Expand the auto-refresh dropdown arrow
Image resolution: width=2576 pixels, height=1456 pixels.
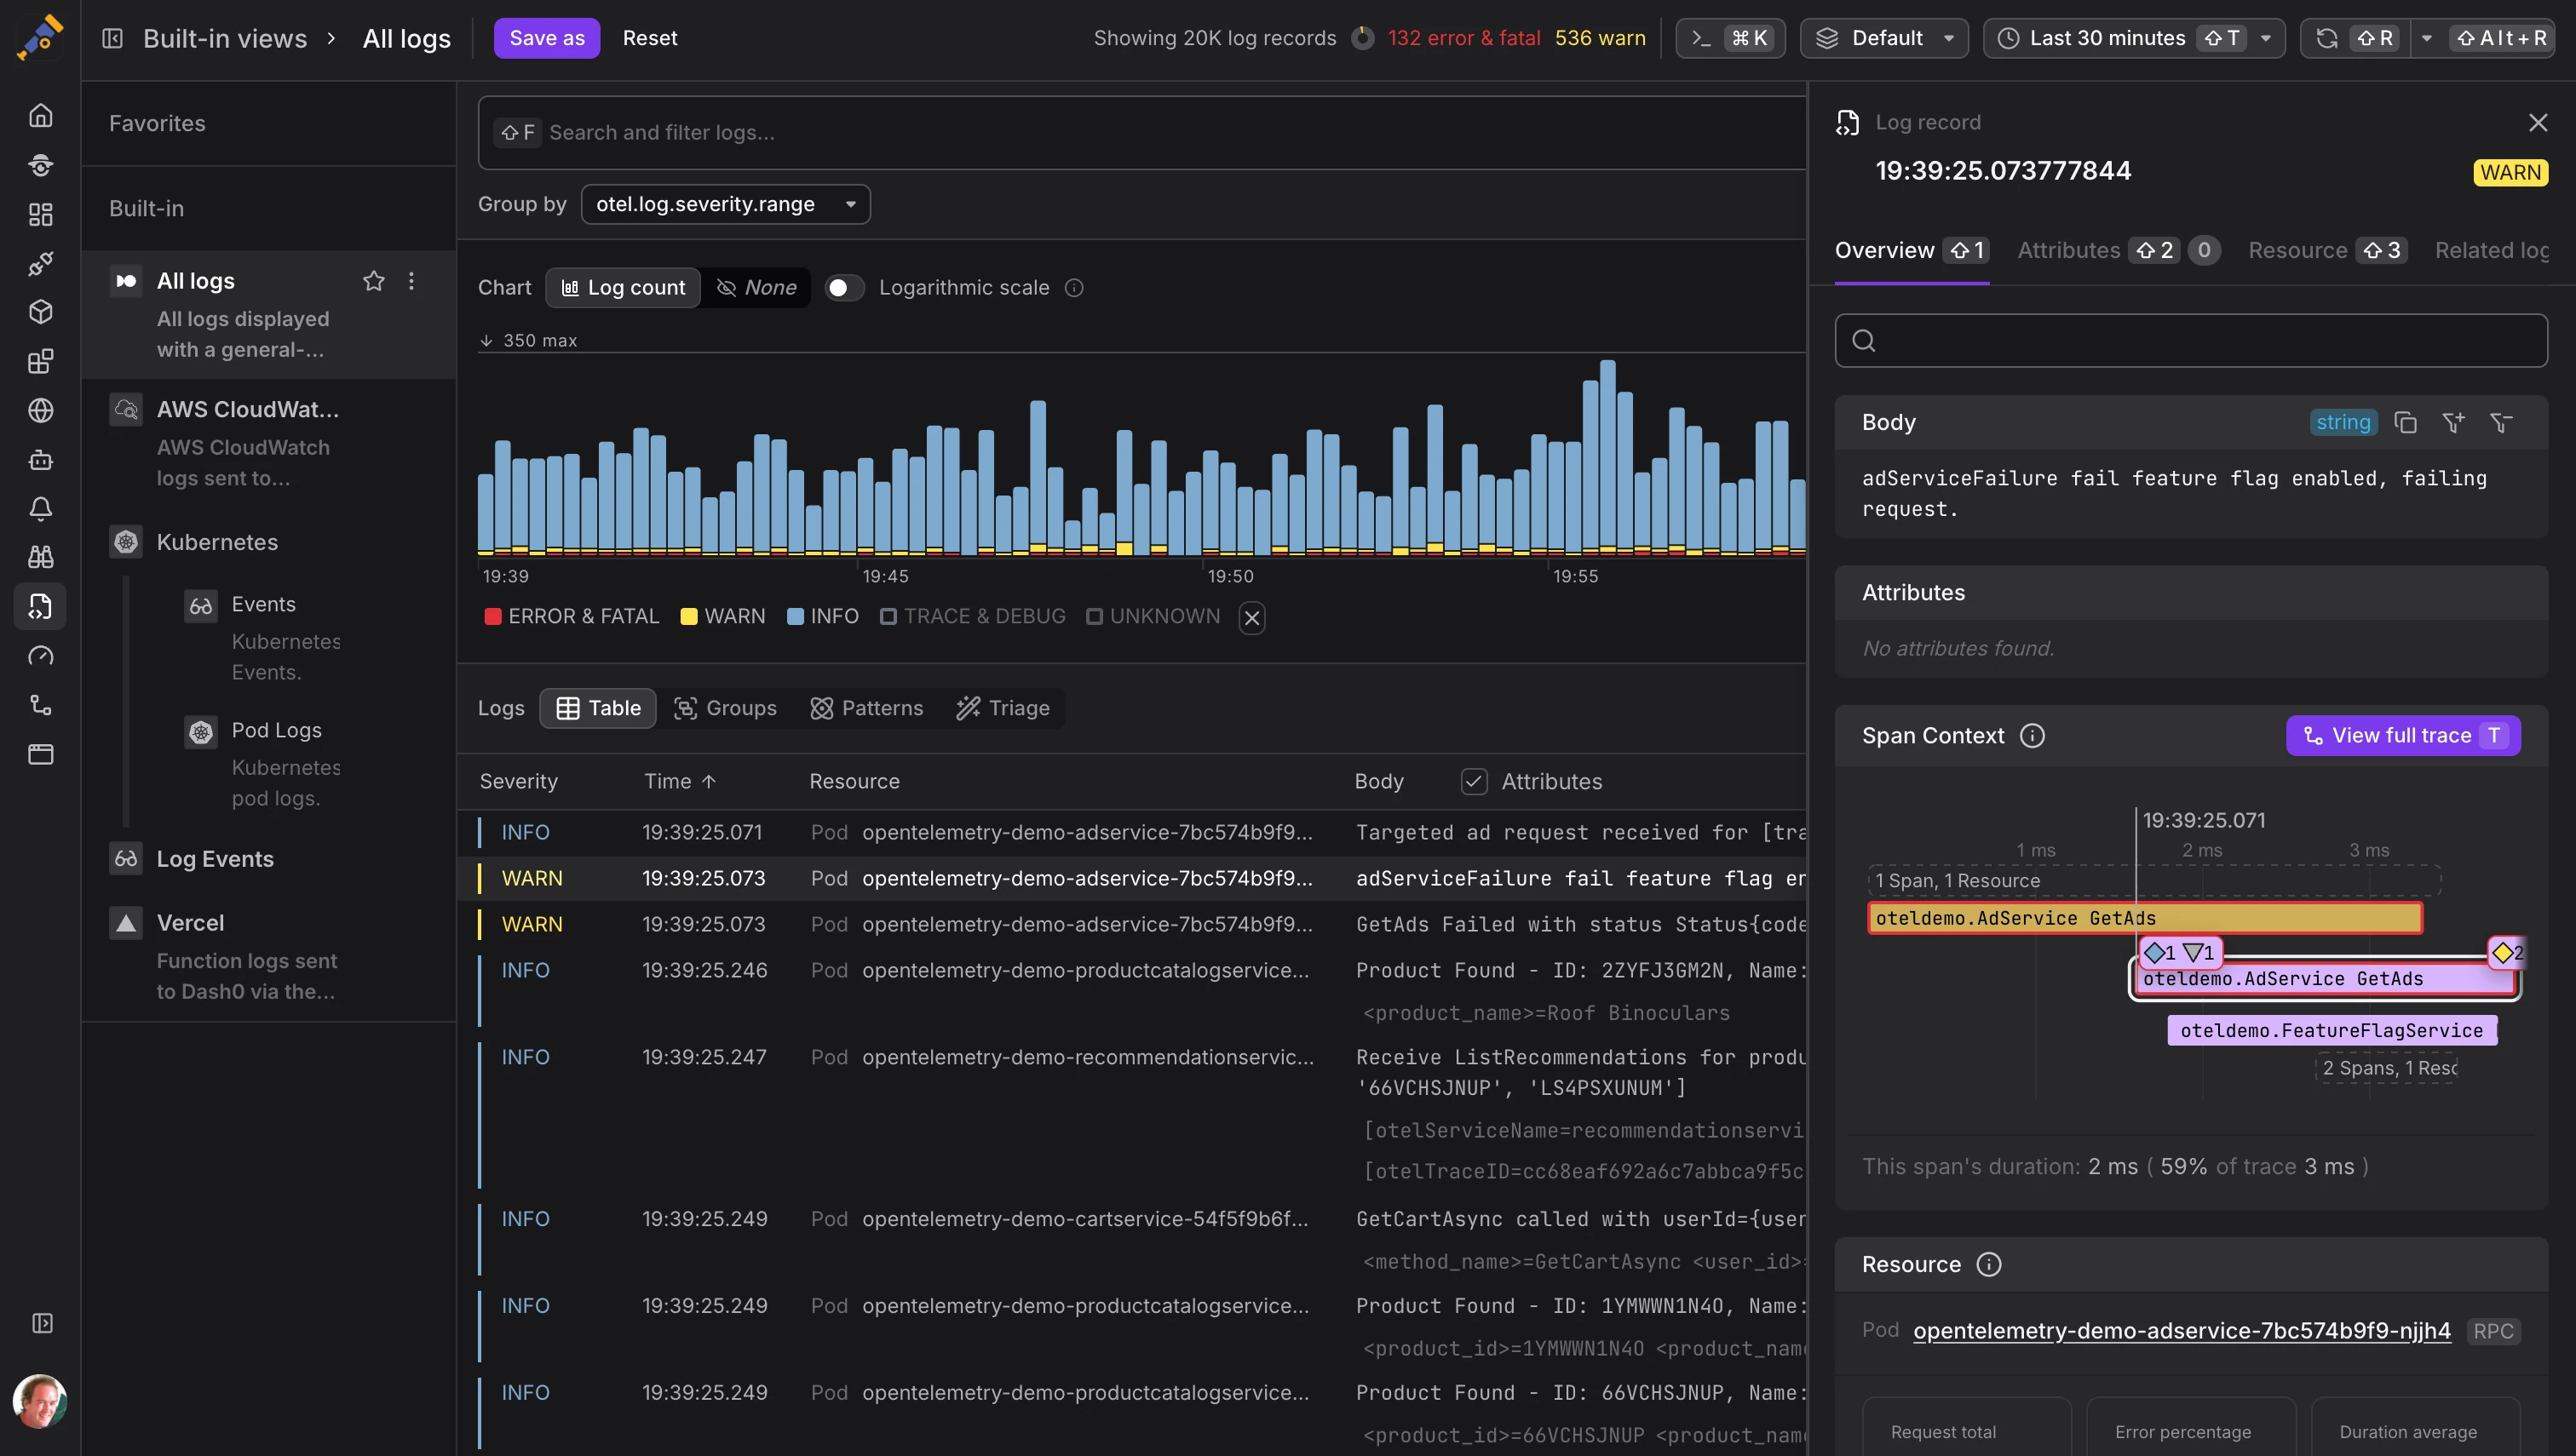(2426, 38)
